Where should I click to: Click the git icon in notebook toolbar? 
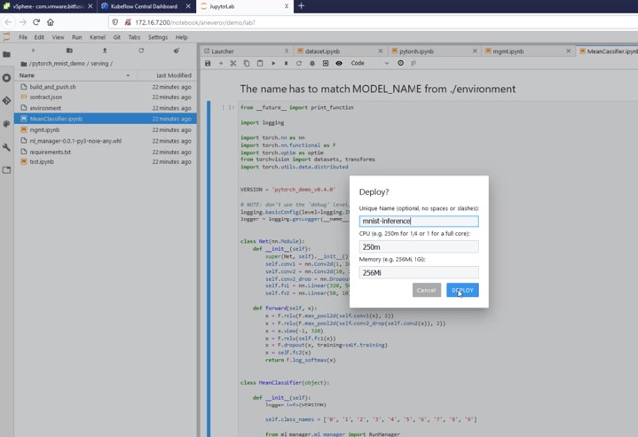point(414,63)
